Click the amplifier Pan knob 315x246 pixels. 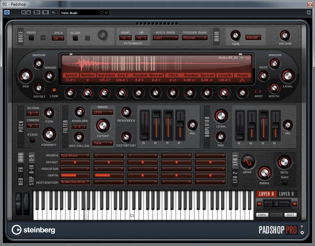click(221, 137)
